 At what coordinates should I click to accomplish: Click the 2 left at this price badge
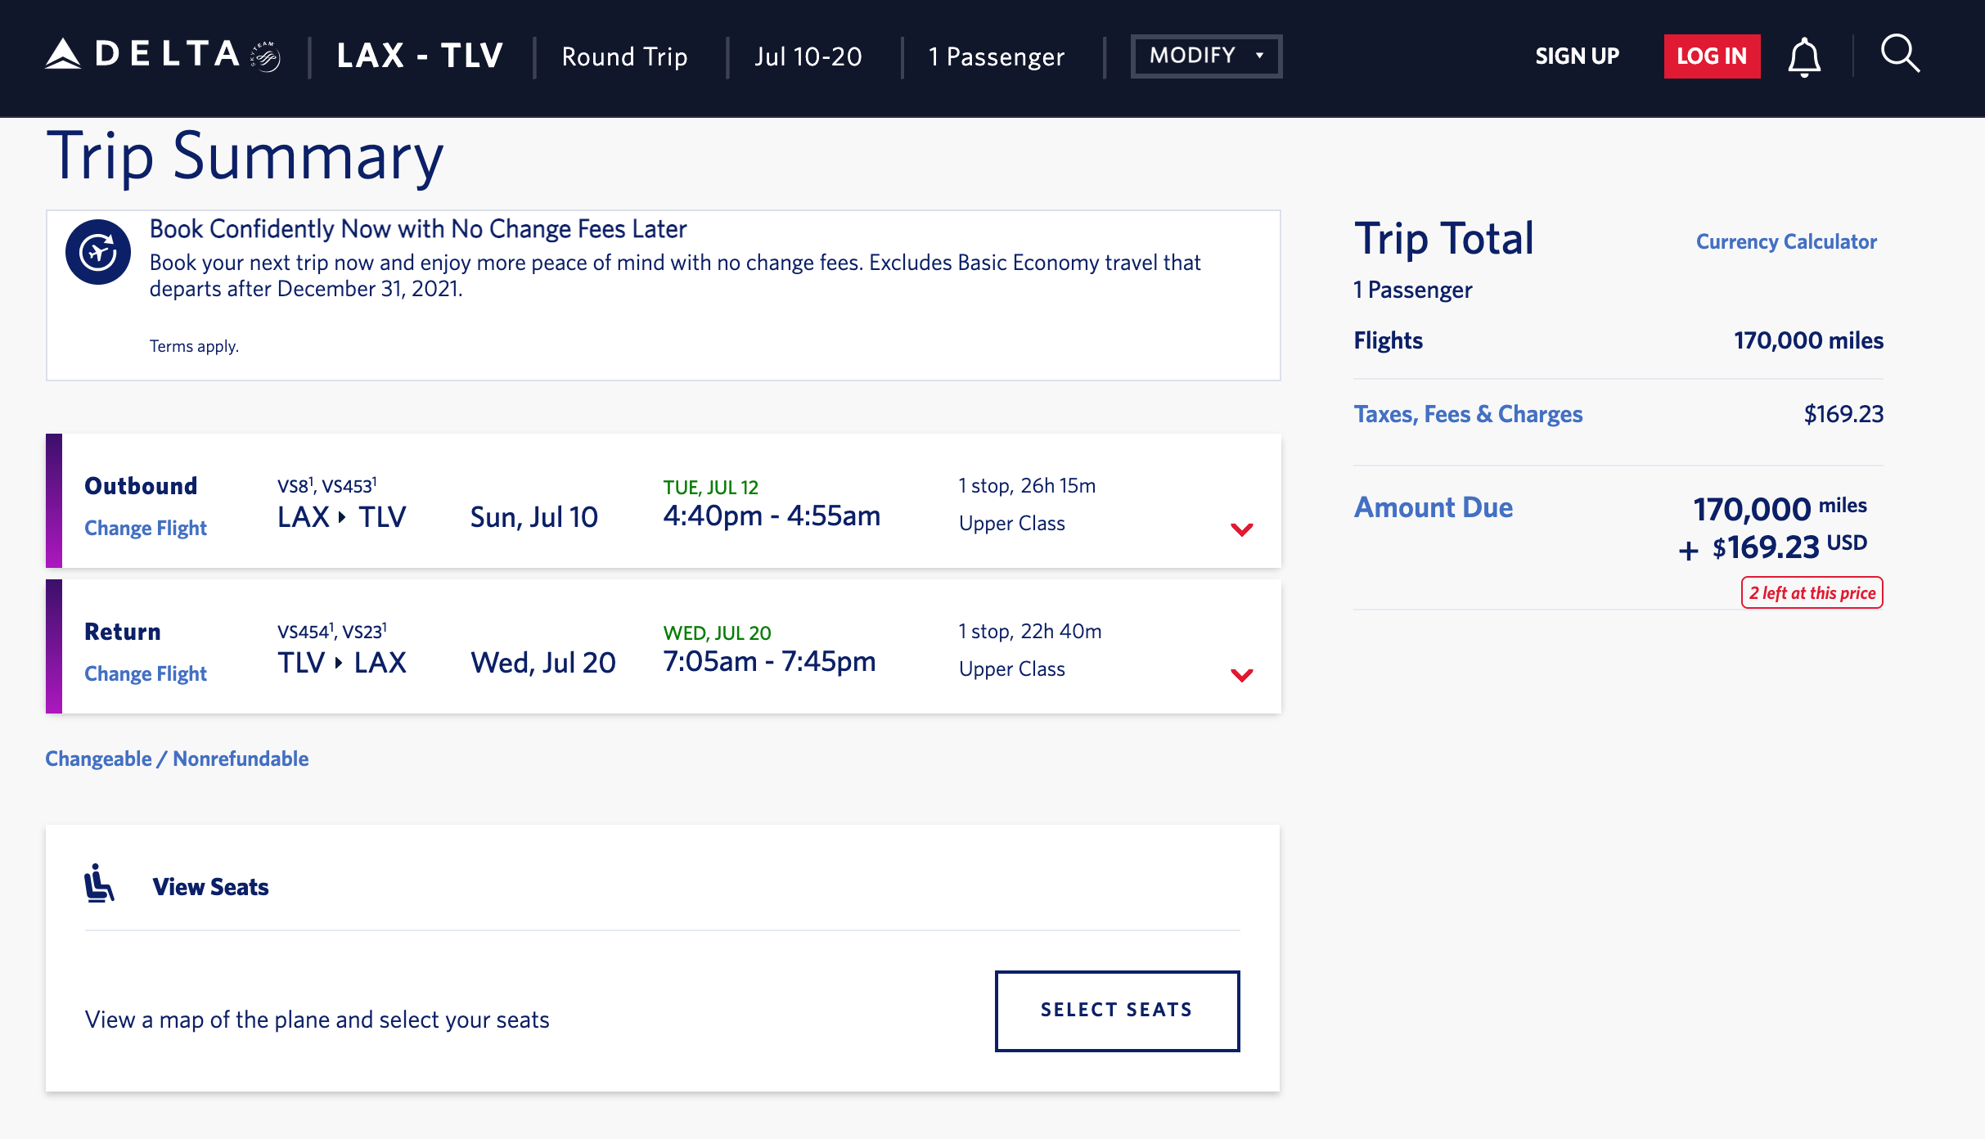click(x=1812, y=592)
